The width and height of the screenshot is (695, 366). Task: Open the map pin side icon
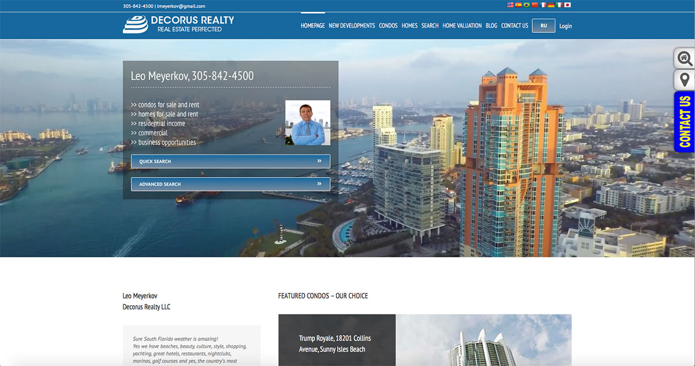click(685, 80)
